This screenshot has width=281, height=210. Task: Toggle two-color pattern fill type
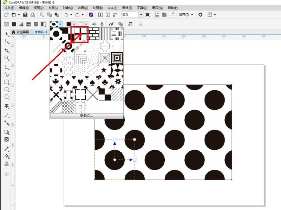tap(44, 24)
